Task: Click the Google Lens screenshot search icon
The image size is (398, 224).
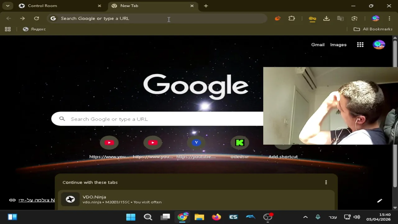Action: (354, 19)
